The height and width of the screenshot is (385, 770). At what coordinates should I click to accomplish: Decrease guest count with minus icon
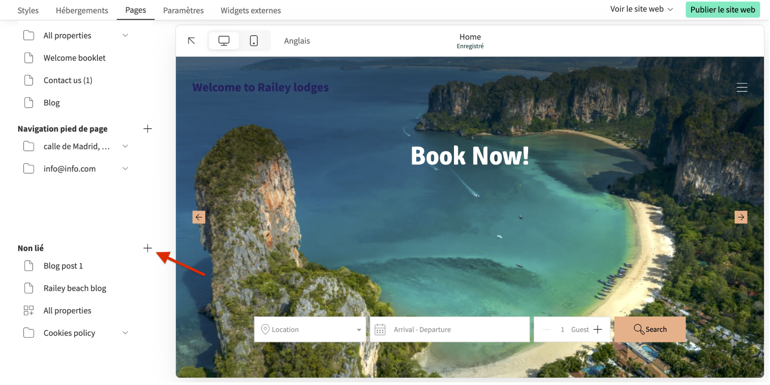(546, 329)
